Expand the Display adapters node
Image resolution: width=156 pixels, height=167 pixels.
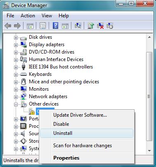point(16,45)
